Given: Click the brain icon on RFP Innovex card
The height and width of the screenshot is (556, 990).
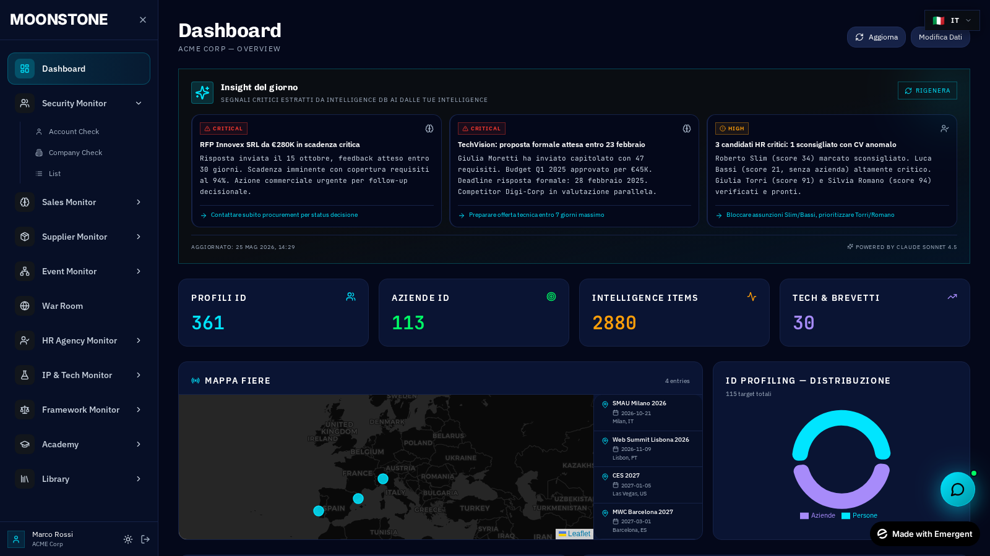Looking at the screenshot, I should [x=429, y=128].
